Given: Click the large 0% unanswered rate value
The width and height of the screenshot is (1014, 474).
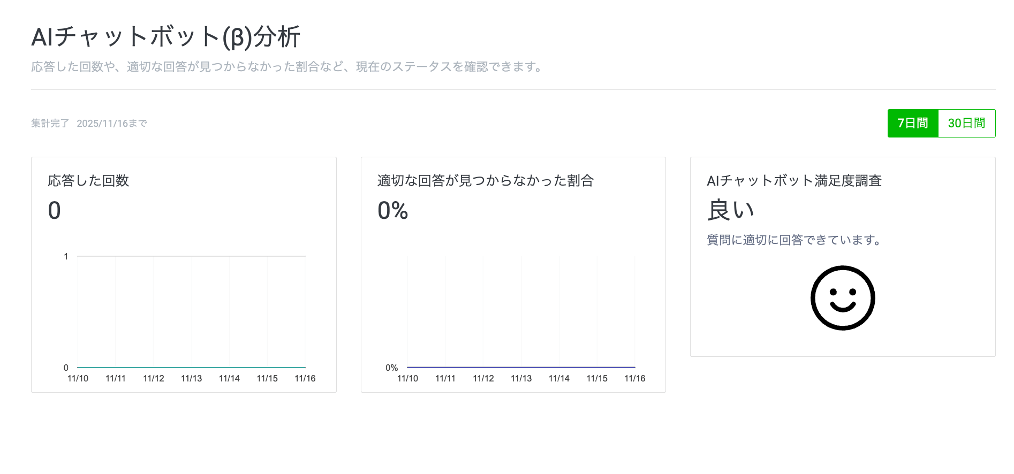Looking at the screenshot, I should [x=392, y=210].
